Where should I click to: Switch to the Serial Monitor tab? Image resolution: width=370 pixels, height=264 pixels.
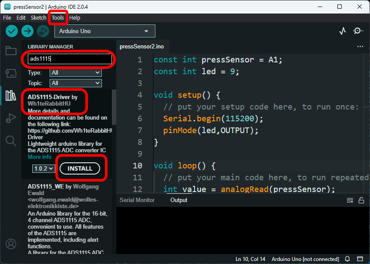pos(137,200)
